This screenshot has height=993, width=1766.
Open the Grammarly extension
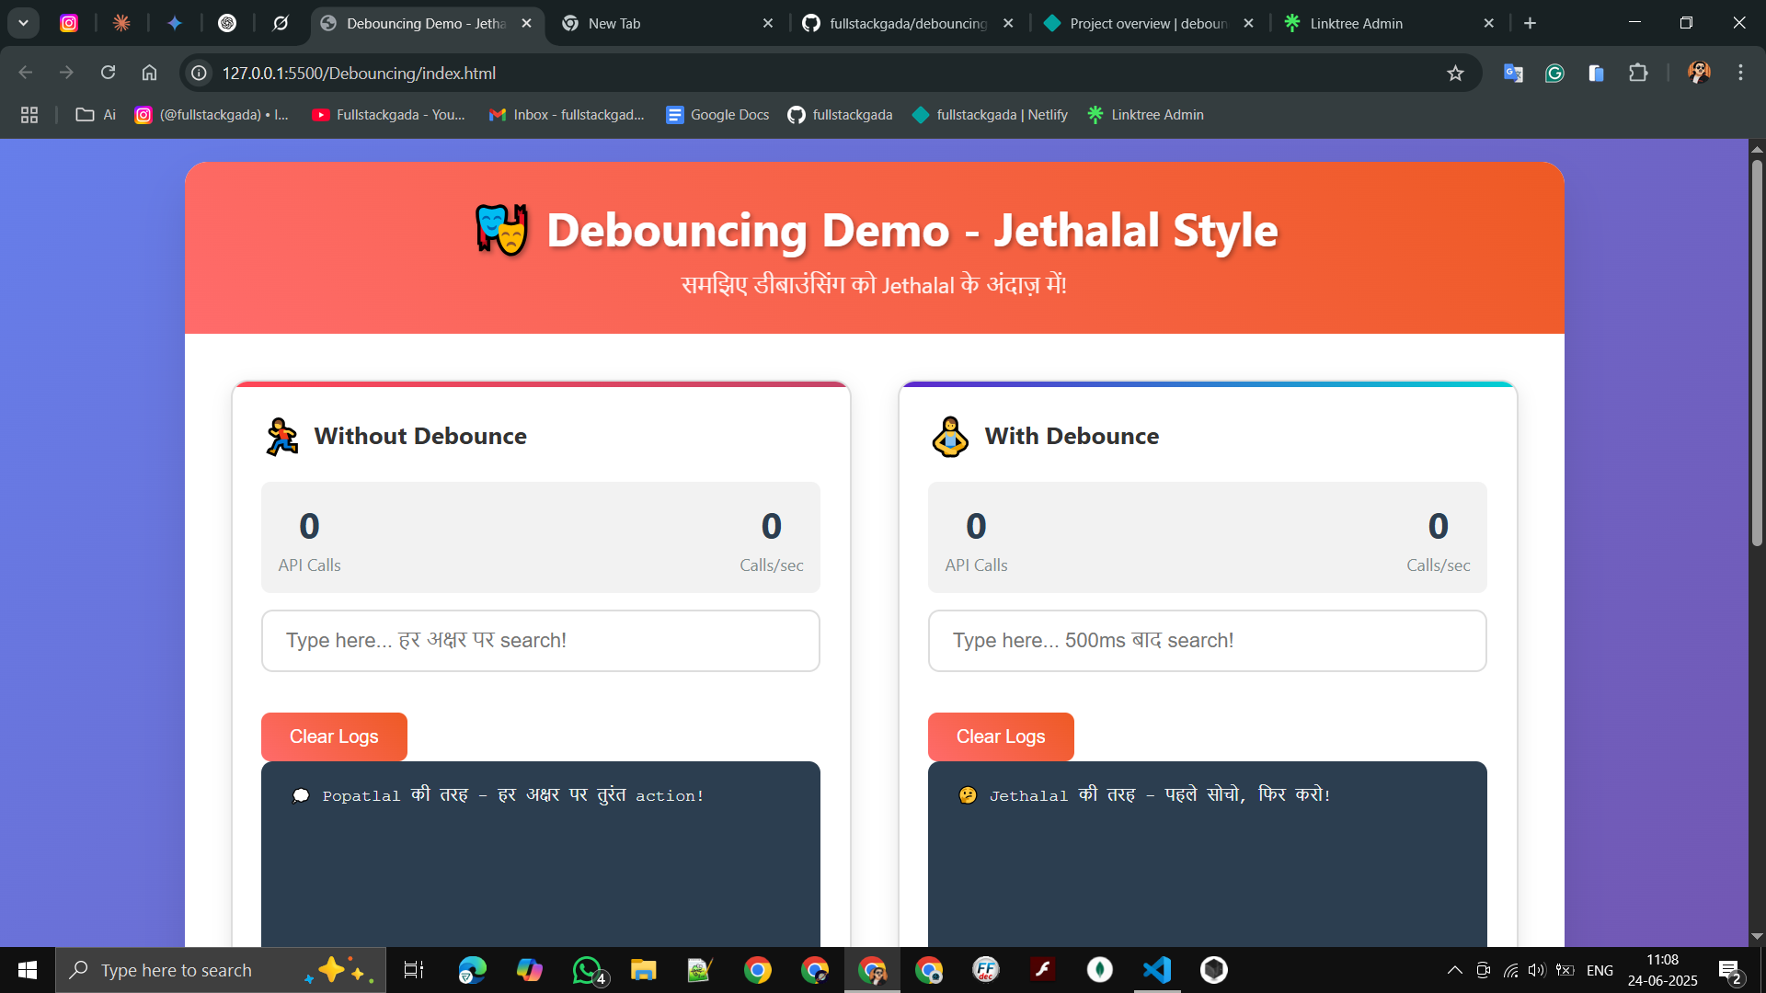tap(1554, 73)
